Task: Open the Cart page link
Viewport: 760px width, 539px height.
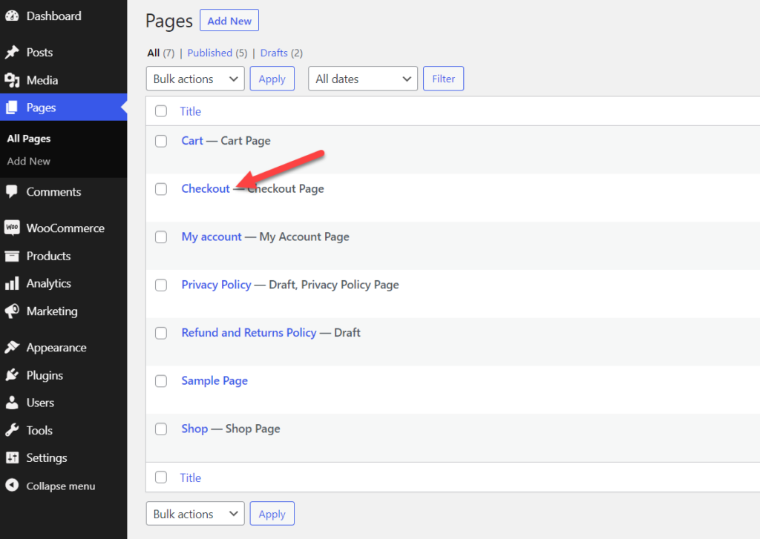Action: 192,141
